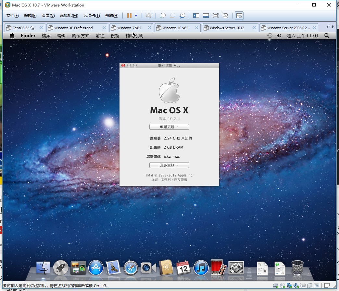Switch to the Windows 10 x64 tab

coord(175,28)
